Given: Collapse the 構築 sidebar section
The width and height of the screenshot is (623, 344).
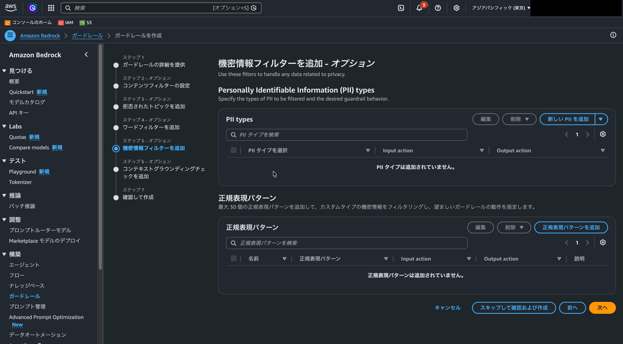Looking at the screenshot, I should pos(4,254).
